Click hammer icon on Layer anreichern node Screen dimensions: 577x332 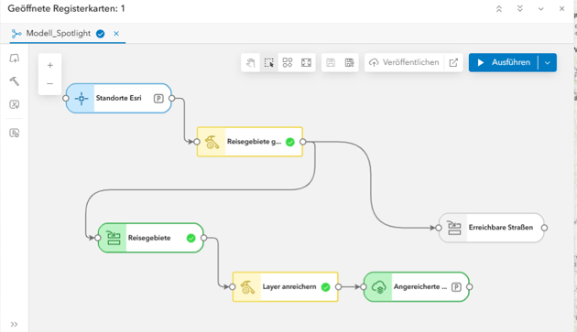[247, 287]
